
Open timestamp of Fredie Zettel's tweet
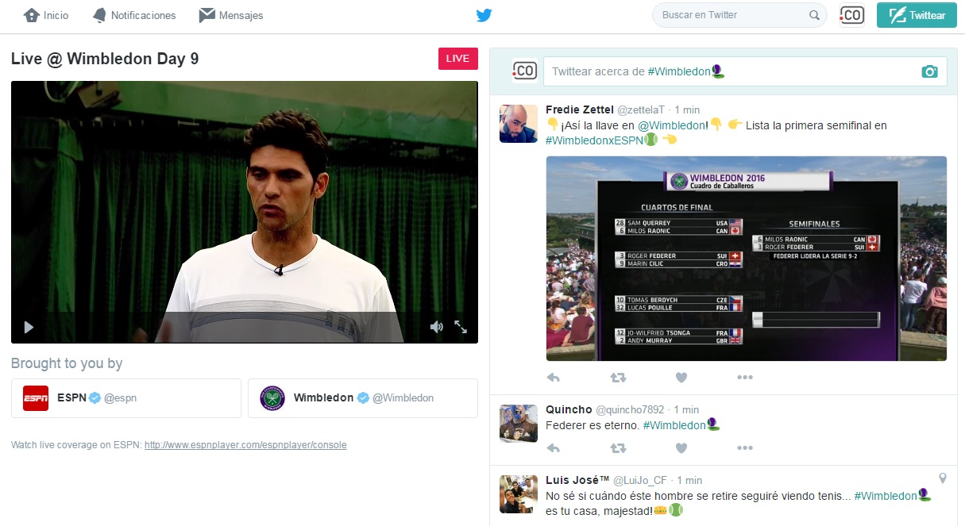pos(687,109)
